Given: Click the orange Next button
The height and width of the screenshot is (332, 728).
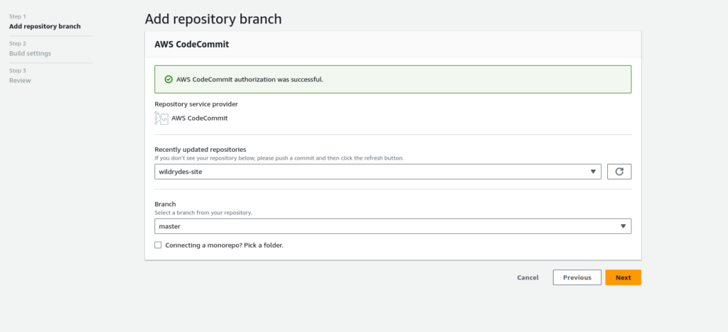Looking at the screenshot, I should pyautogui.click(x=623, y=277).
